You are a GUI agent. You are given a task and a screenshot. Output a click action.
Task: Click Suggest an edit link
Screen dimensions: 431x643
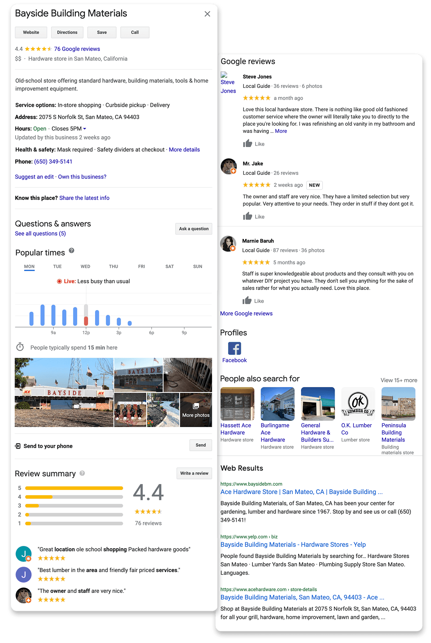click(34, 177)
